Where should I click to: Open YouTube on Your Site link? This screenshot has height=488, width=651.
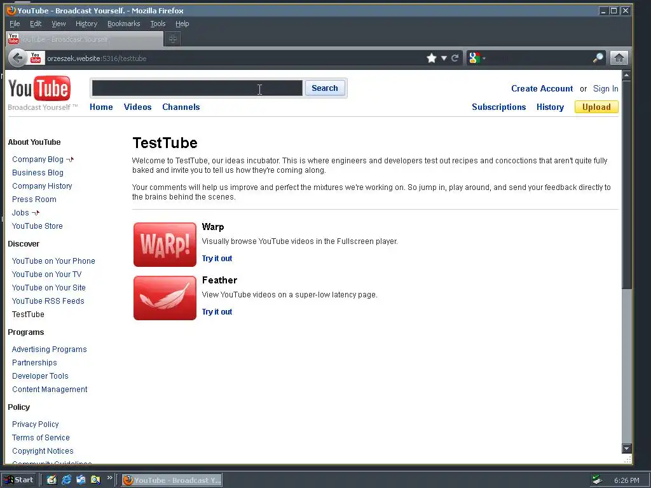click(x=48, y=287)
